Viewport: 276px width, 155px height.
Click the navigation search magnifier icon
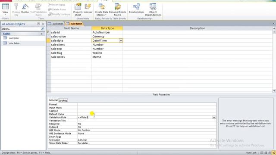[x=43, y=29]
